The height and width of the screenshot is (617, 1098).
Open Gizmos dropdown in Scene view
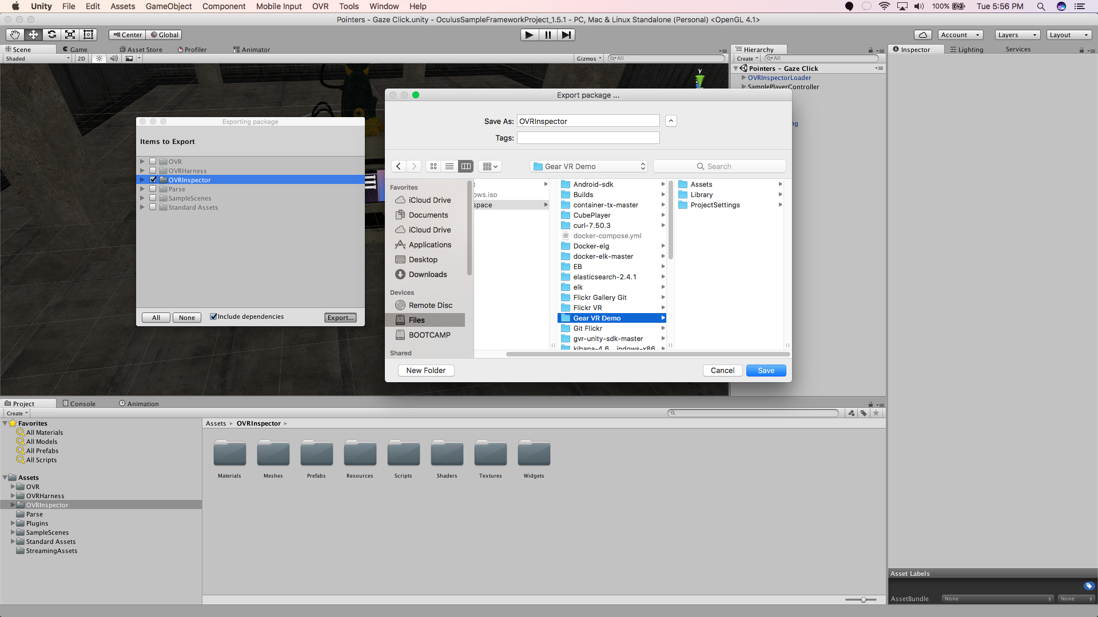[589, 58]
